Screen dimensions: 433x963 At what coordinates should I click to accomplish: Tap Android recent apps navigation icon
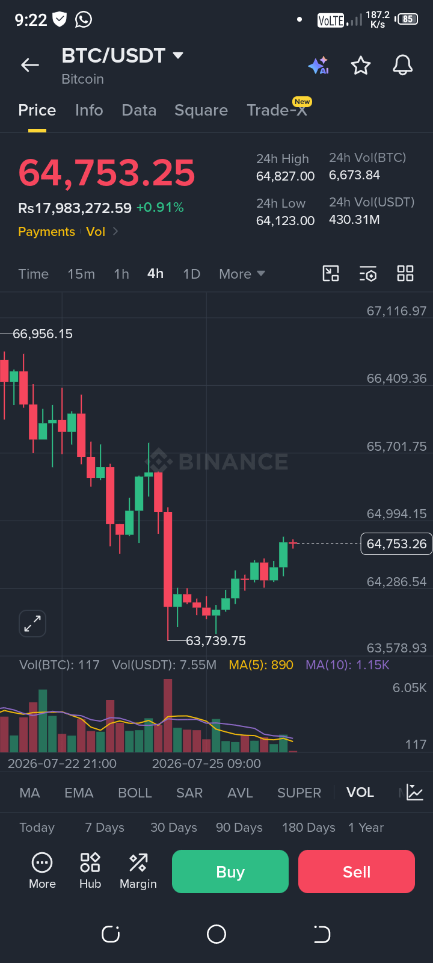111,934
